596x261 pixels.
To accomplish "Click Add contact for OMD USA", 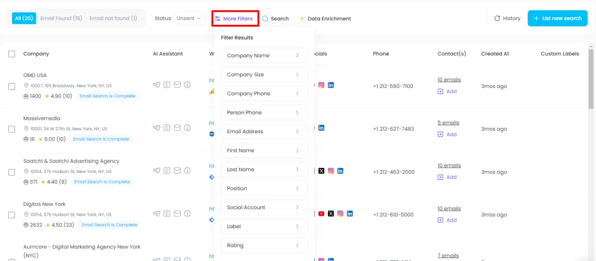I will click(447, 91).
